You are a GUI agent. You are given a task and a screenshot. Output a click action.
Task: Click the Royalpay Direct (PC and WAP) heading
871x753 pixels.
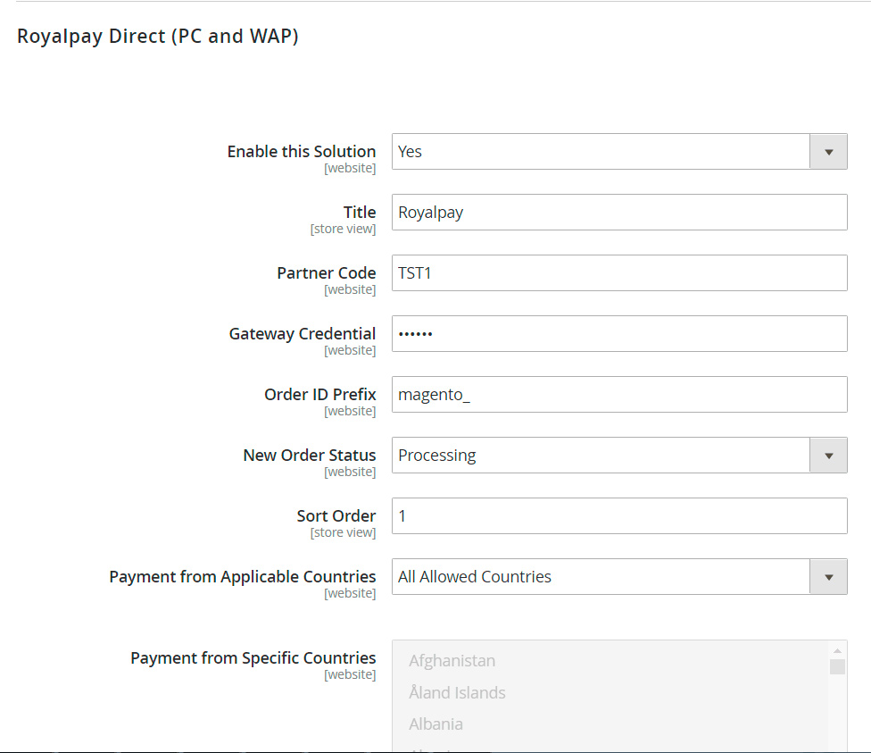click(158, 36)
